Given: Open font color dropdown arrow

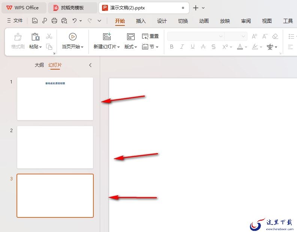Looking at the screenshot, I should (246, 47).
